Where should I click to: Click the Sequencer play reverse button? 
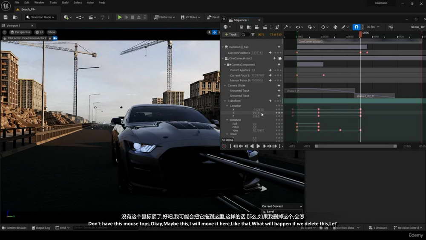[x=252, y=146]
